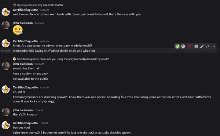
Task: Click small baguette avatar in reply preview
Action: tap(14, 59)
